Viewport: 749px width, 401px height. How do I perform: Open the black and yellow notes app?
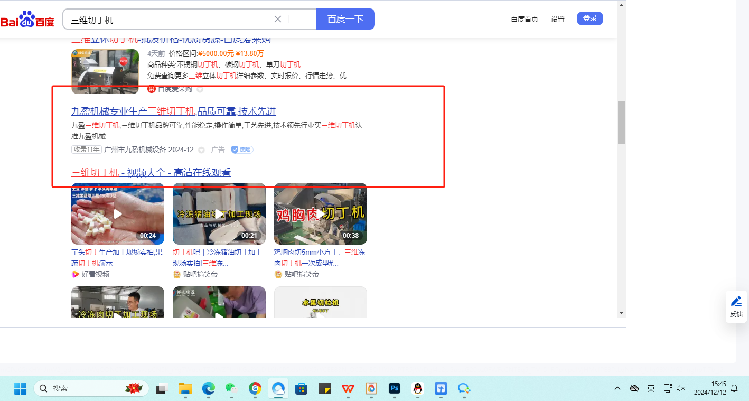click(x=325, y=388)
